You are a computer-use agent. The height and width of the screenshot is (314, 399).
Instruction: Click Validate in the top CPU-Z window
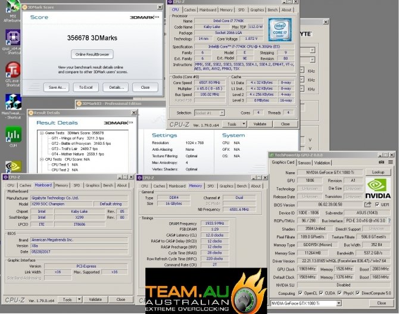pyautogui.click(x=260, y=124)
